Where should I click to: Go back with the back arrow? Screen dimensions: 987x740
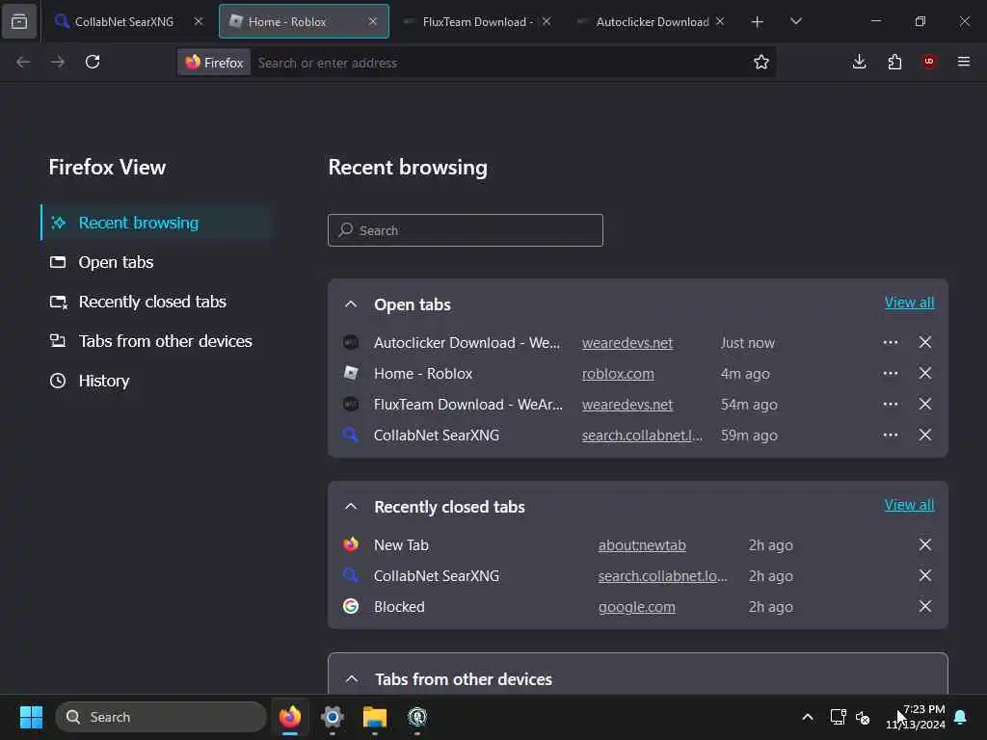click(23, 62)
